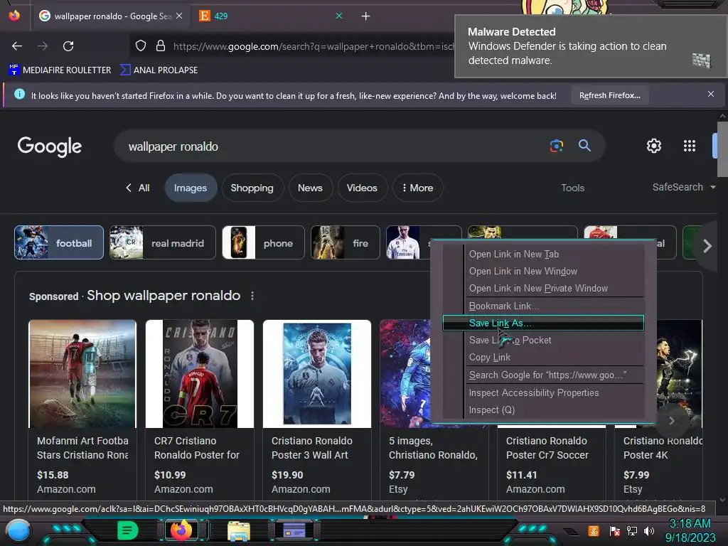Choose Inspect (Q) in context menu

543,410
